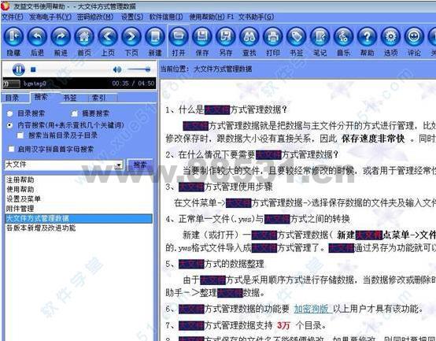Expand the search keyword dropdown arrow
The height and width of the screenshot is (341, 436).
pyautogui.click(x=119, y=165)
